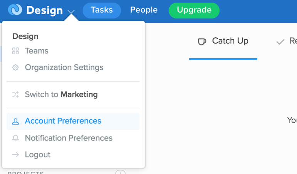Click the Logout arrow icon
Viewport: 297px width, 174px height.
[15, 155]
